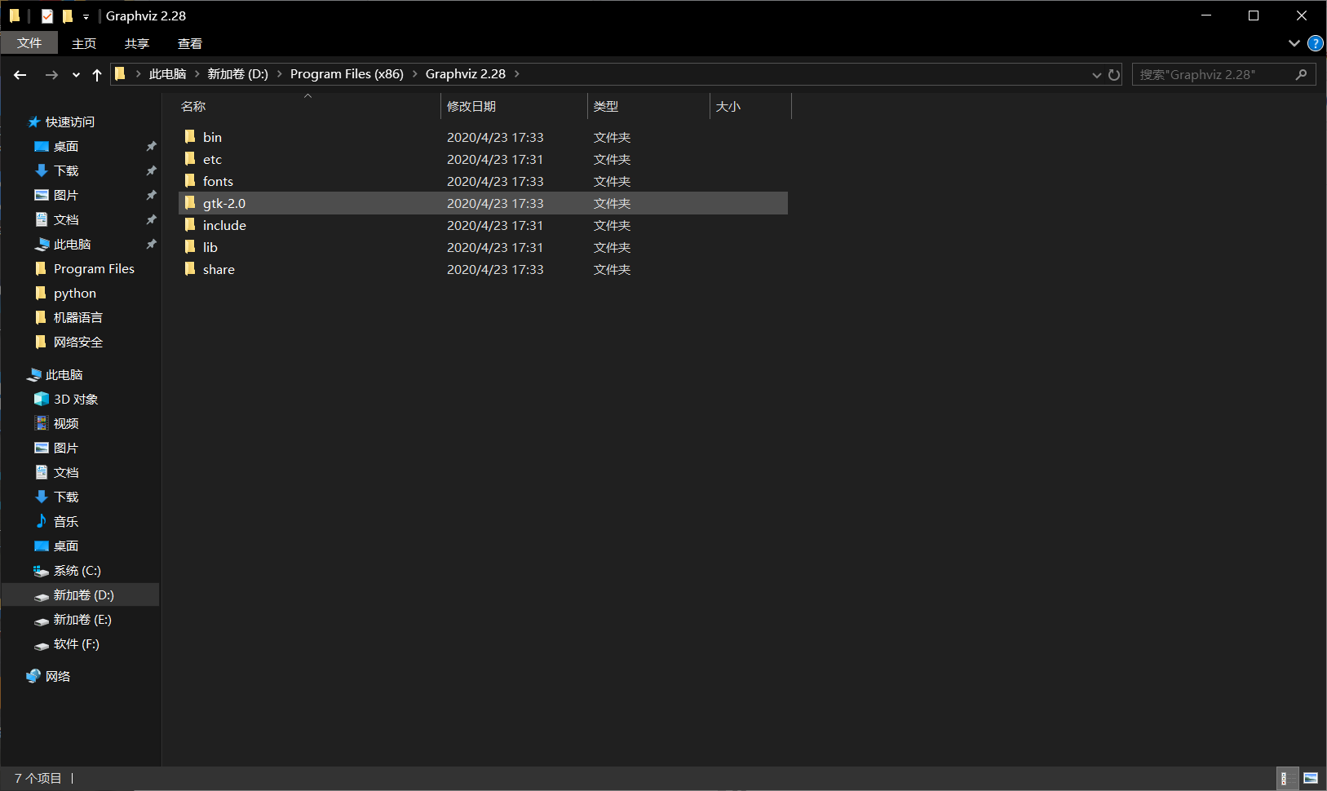Open 3D 对象 in the sidebar
Screen dimensions: 1327x791
pyautogui.click(x=75, y=400)
